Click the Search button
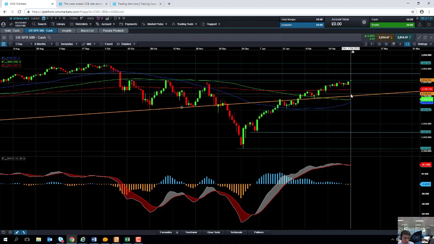Image resolution: width=434 pixels, height=244 pixels. [x=39, y=24]
